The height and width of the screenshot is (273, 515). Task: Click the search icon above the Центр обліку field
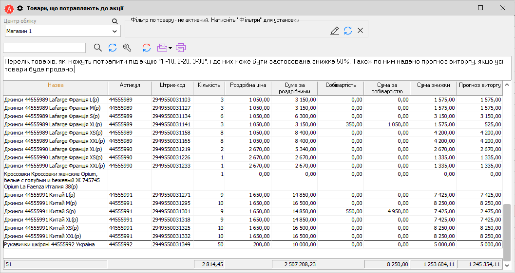[x=115, y=21]
